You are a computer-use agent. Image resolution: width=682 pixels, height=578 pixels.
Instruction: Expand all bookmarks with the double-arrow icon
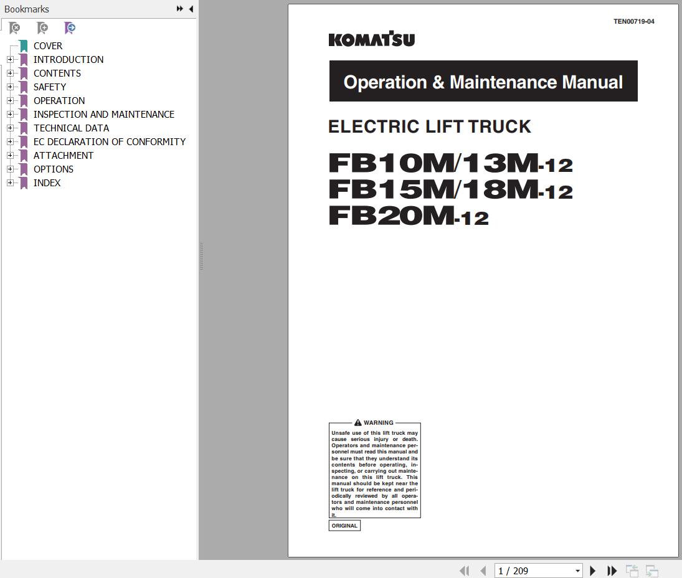pos(179,9)
